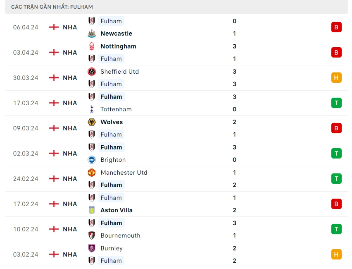Viewport: 352px width, 269px height.
Task: Click the Newcastle club crest icon
Action: [x=92, y=34]
